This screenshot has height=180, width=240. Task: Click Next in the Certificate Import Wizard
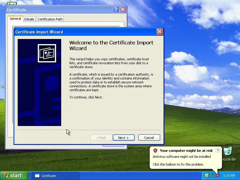pos(124,138)
